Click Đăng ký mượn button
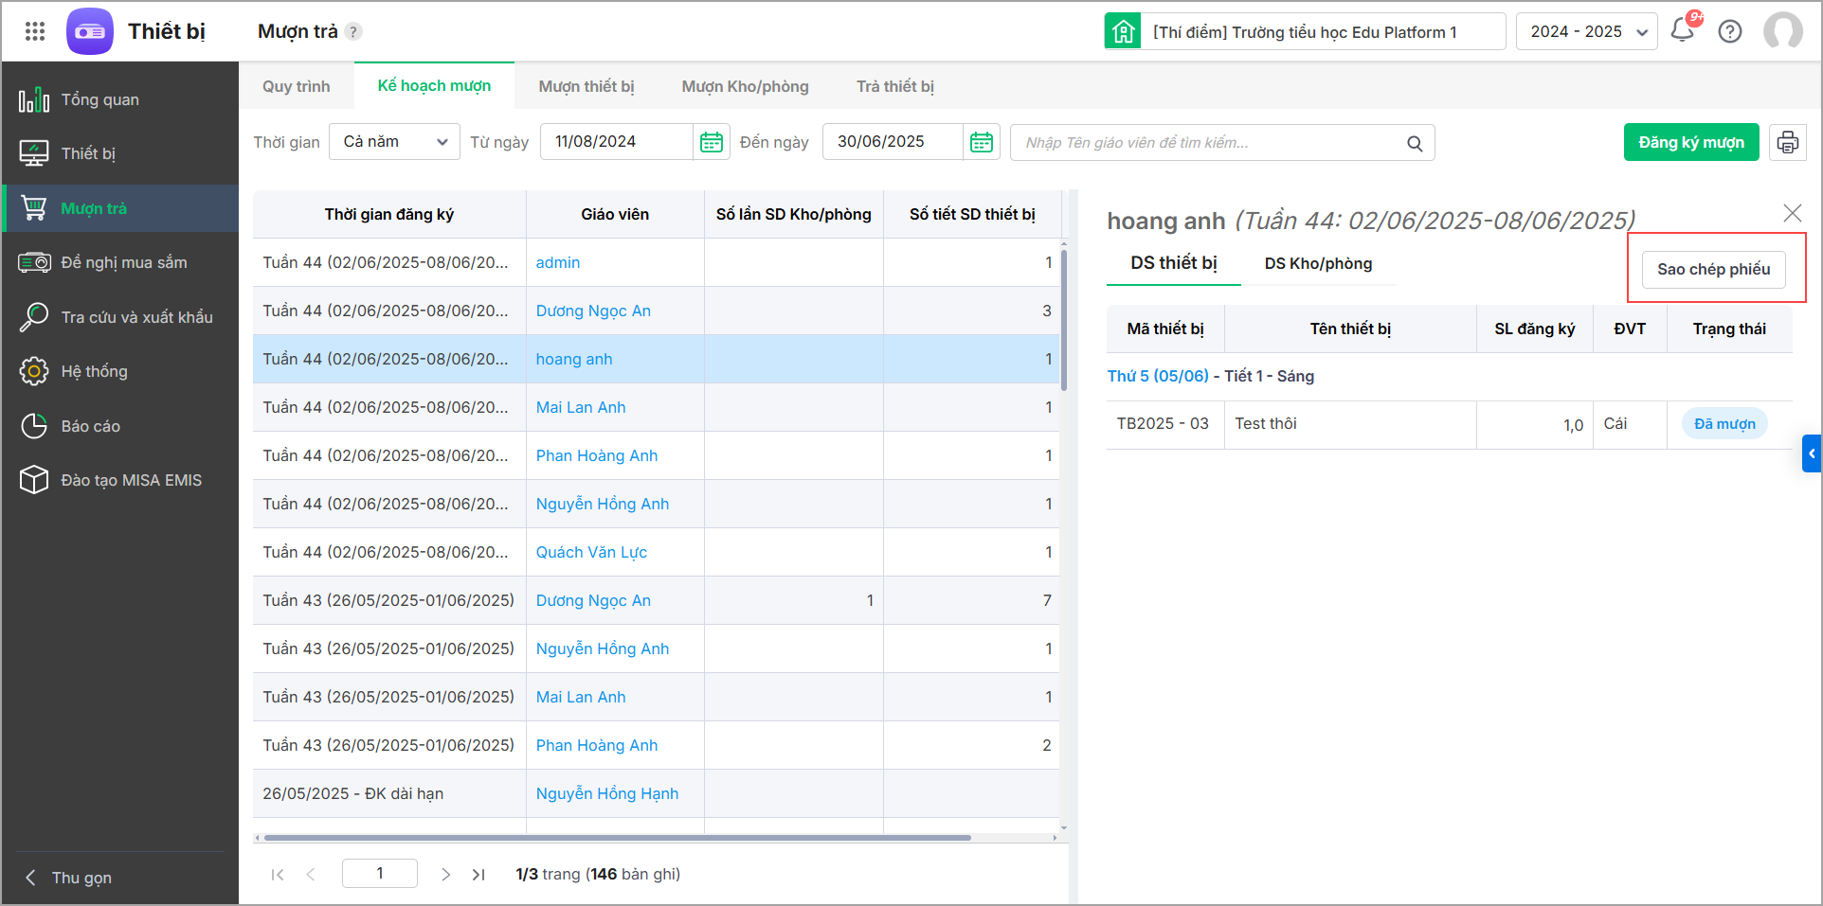 tap(1691, 142)
